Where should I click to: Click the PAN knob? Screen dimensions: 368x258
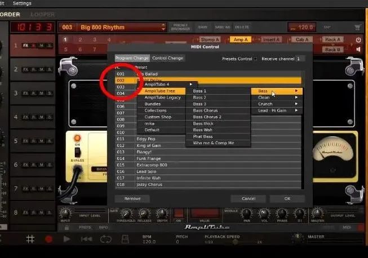tap(246, 213)
